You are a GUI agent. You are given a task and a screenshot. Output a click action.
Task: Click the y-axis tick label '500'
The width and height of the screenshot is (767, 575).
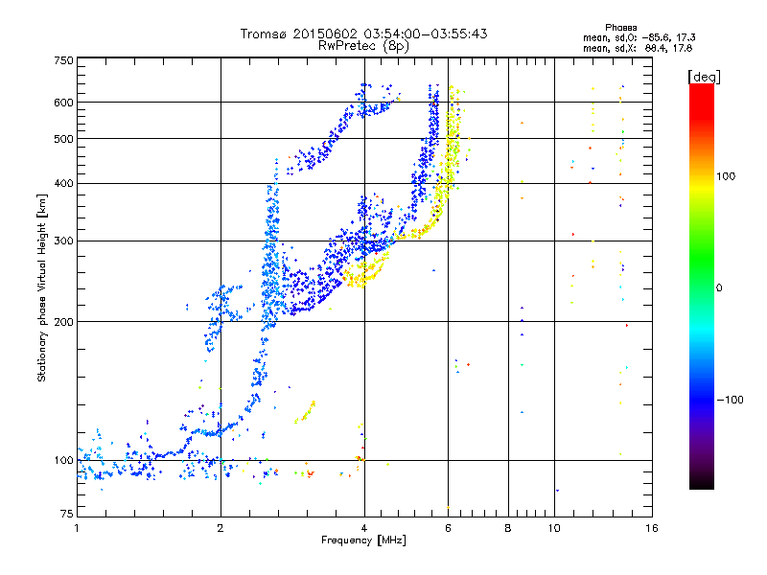point(63,139)
